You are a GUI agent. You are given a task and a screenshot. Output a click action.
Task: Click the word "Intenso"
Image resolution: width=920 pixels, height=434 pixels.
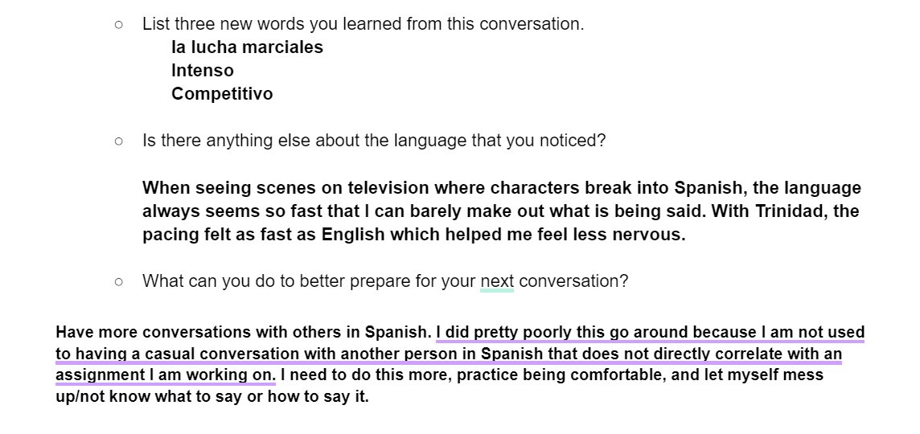[x=203, y=71]
